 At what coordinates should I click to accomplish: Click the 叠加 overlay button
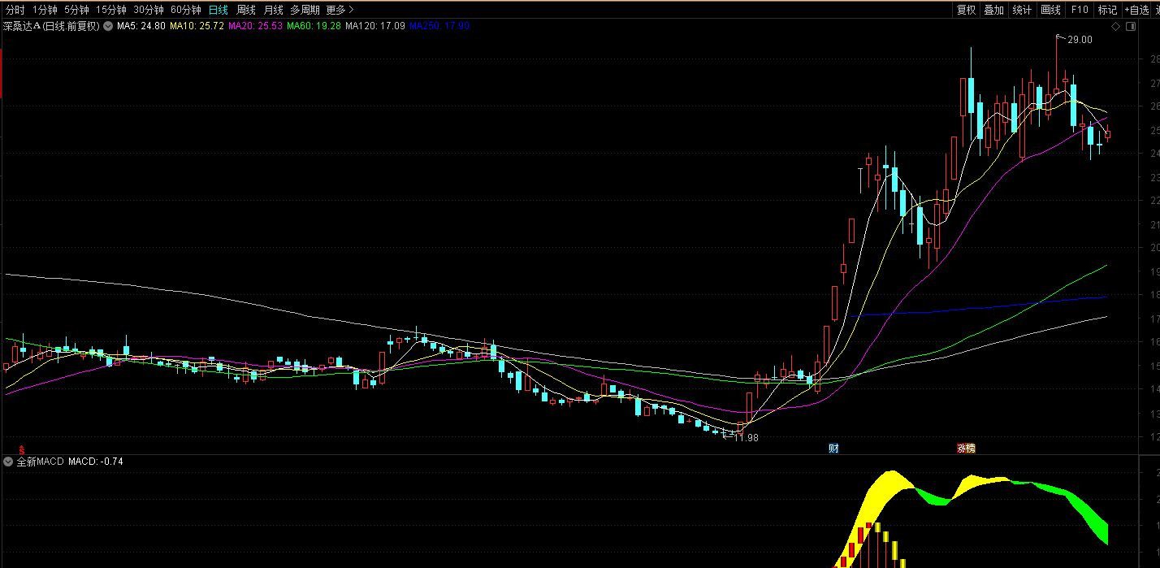[x=993, y=10]
